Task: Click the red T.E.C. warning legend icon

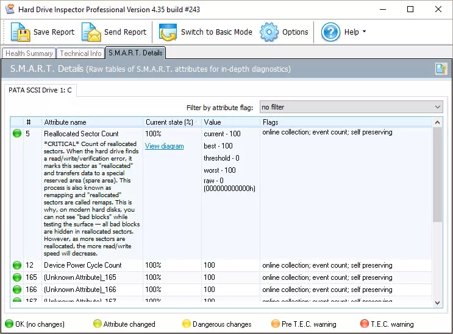Action: coord(365,324)
